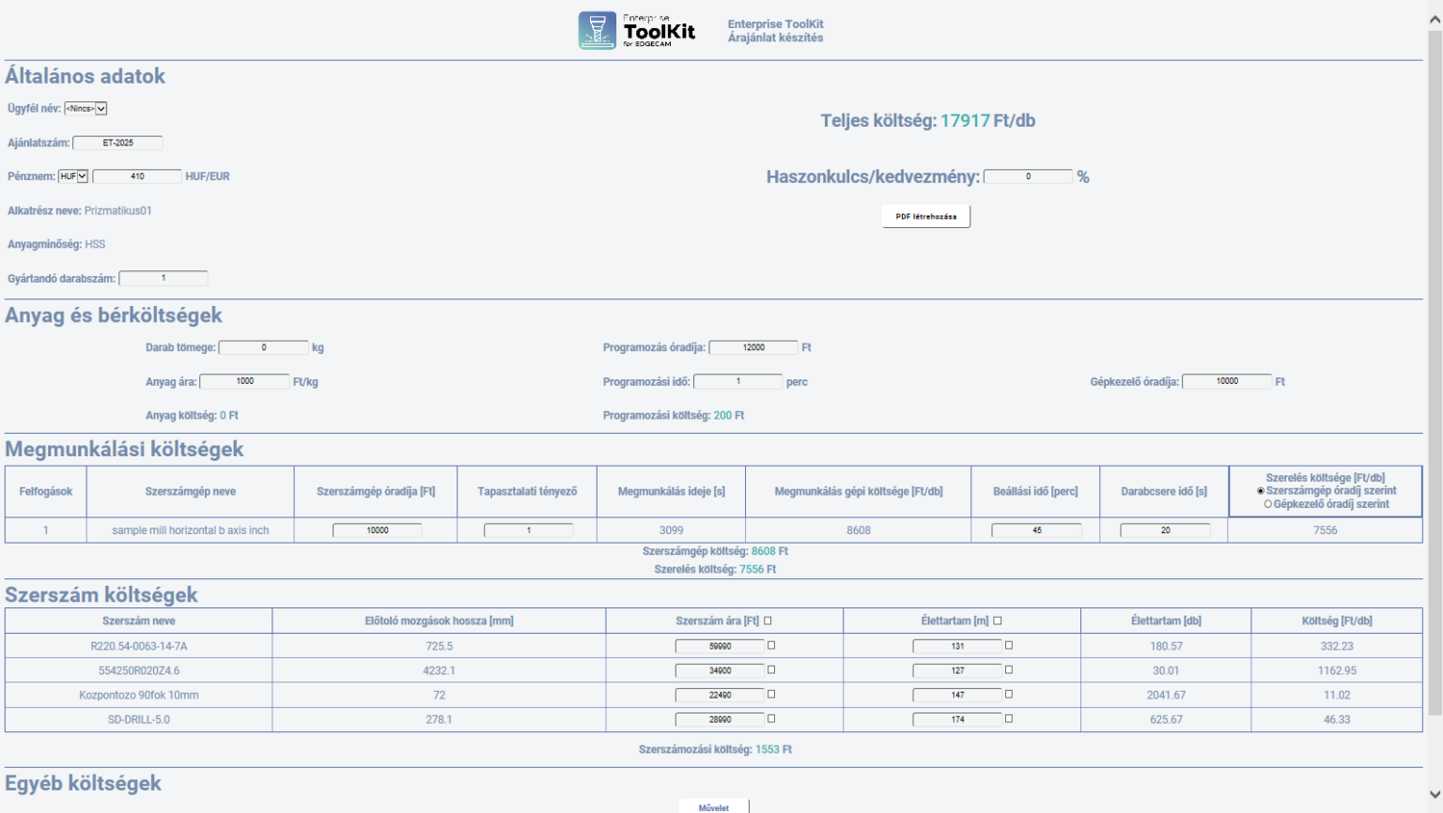Edit the Darab tömege weight field
1443x813 pixels.
[x=263, y=346]
